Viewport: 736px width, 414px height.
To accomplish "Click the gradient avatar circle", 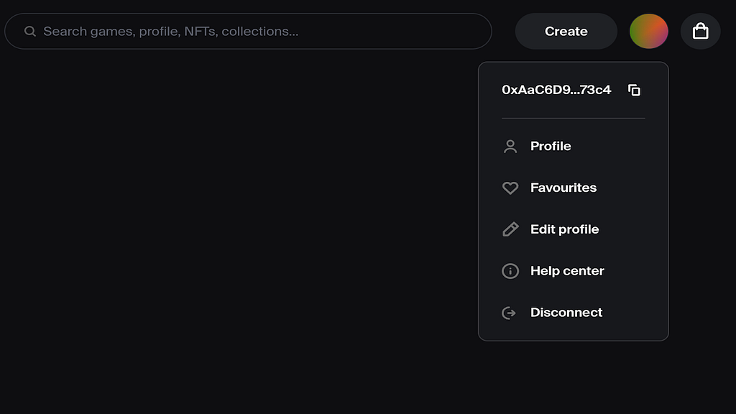I will click(649, 31).
